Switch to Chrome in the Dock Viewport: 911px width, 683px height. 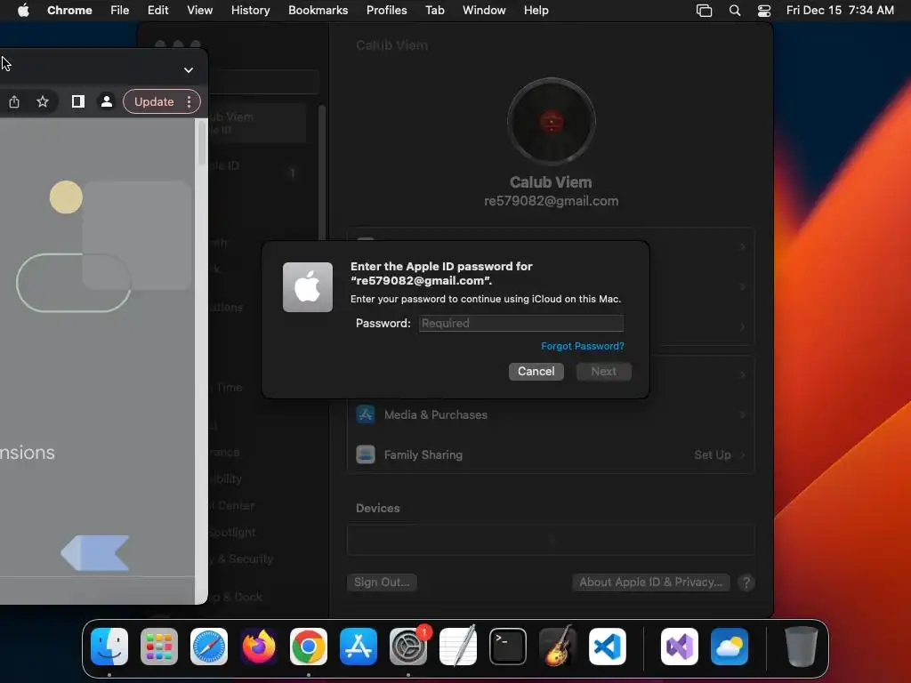(x=309, y=647)
